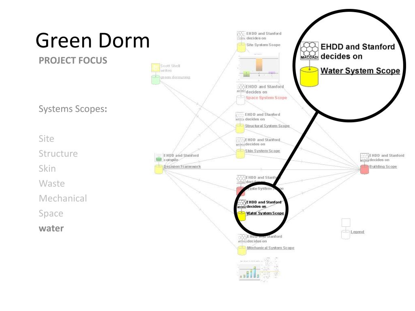Click the white cylinder beside Space System Scope
The width and height of the screenshot is (415, 311).
241,100
